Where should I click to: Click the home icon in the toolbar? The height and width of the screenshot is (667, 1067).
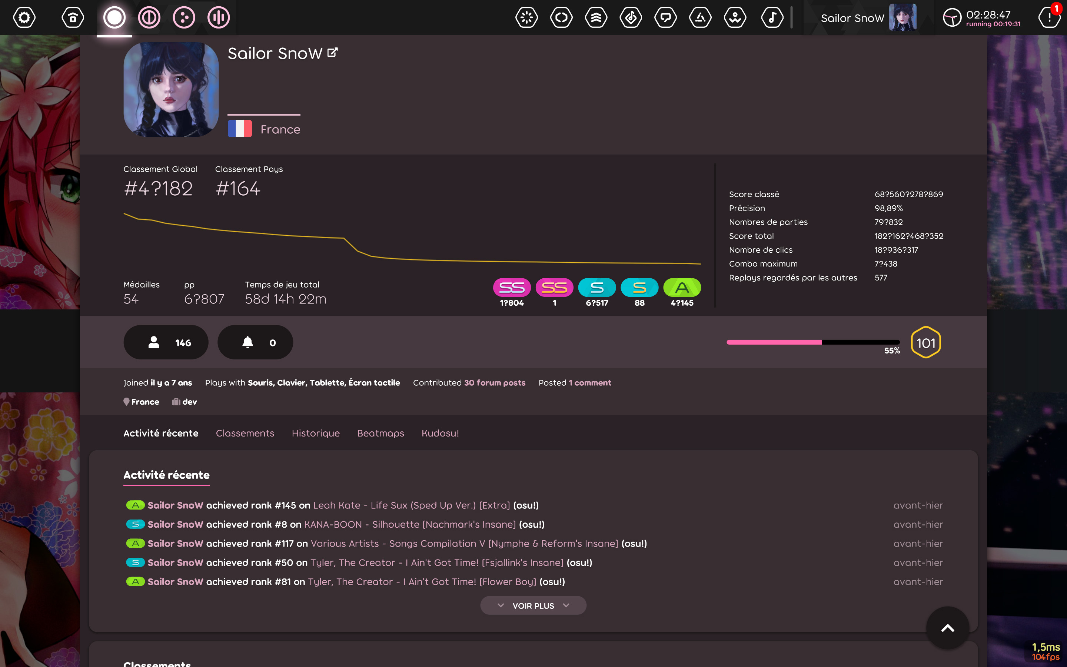tap(72, 18)
